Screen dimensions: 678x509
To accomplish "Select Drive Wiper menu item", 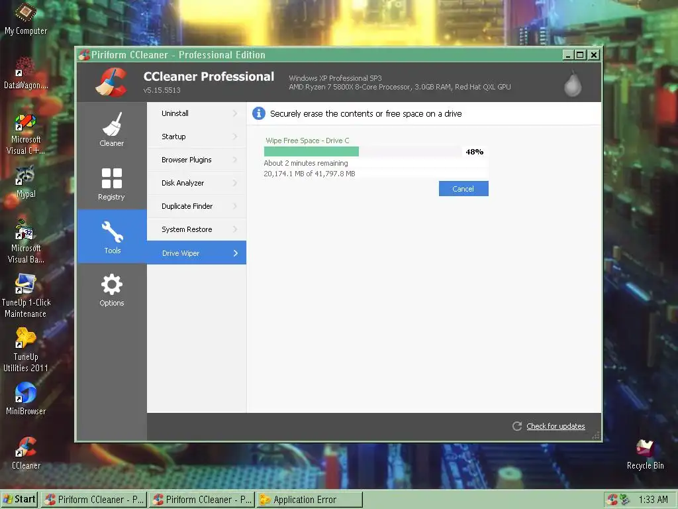I will [x=197, y=253].
